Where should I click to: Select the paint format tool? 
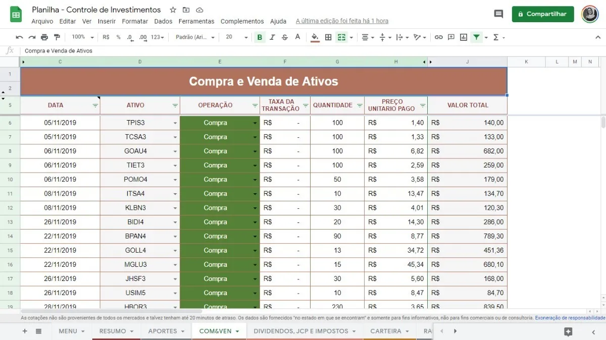(x=57, y=37)
